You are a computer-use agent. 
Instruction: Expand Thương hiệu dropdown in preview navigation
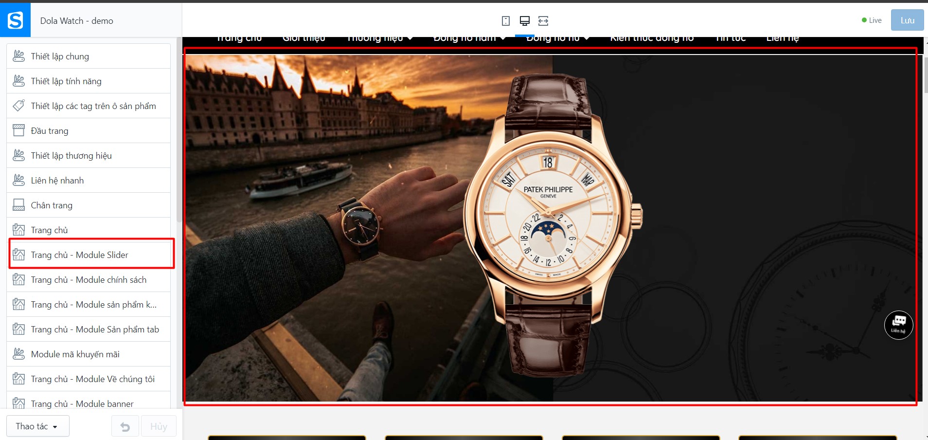coord(380,38)
